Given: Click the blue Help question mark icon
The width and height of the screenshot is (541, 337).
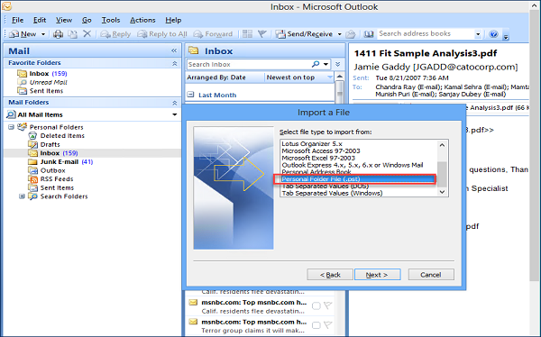Looking at the screenshot, I should click(493, 34).
